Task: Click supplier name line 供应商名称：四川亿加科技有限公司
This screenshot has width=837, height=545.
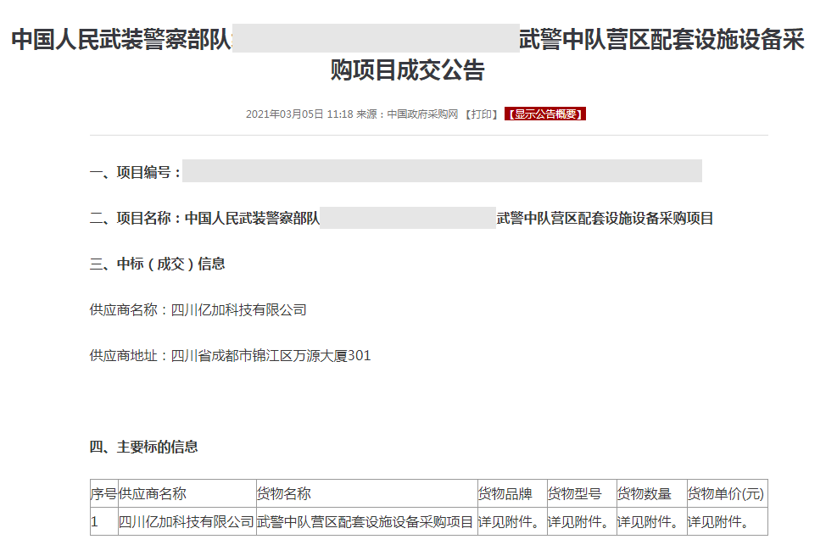Action: click(198, 310)
